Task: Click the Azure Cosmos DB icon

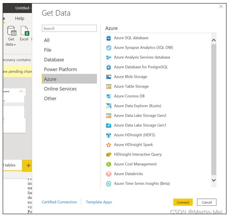Action: (x=109, y=96)
